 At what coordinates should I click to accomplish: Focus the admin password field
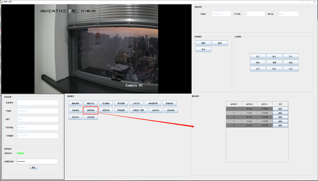38,161
